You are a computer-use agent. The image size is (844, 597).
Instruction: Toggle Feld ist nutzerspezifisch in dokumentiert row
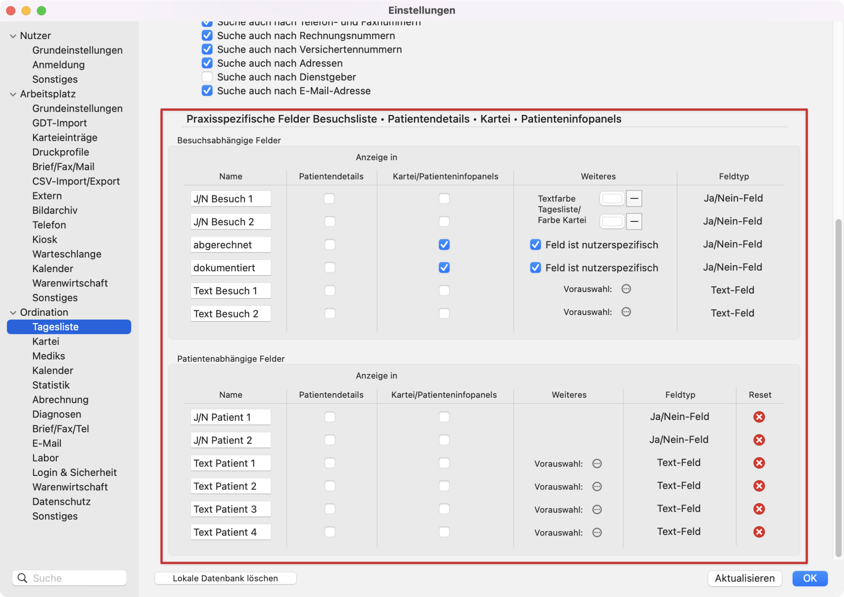tap(535, 268)
